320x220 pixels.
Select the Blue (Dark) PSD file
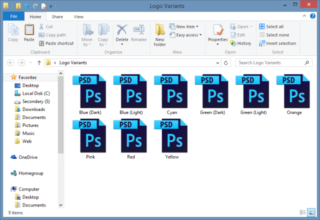coord(90,95)
